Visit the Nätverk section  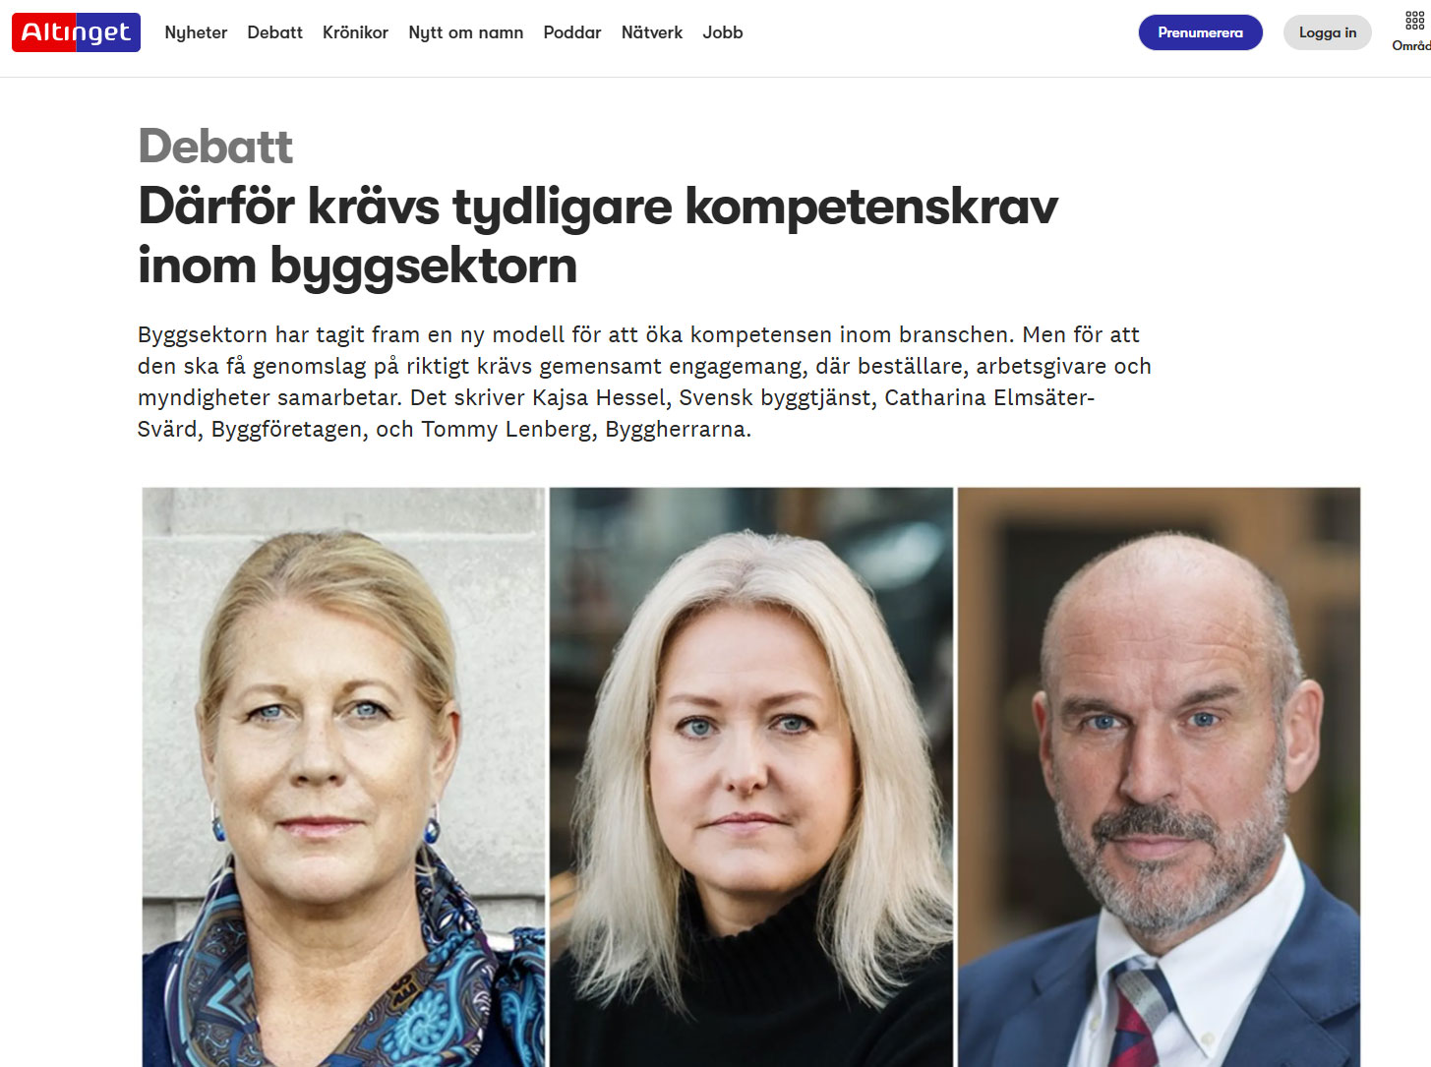coord(651,32)
